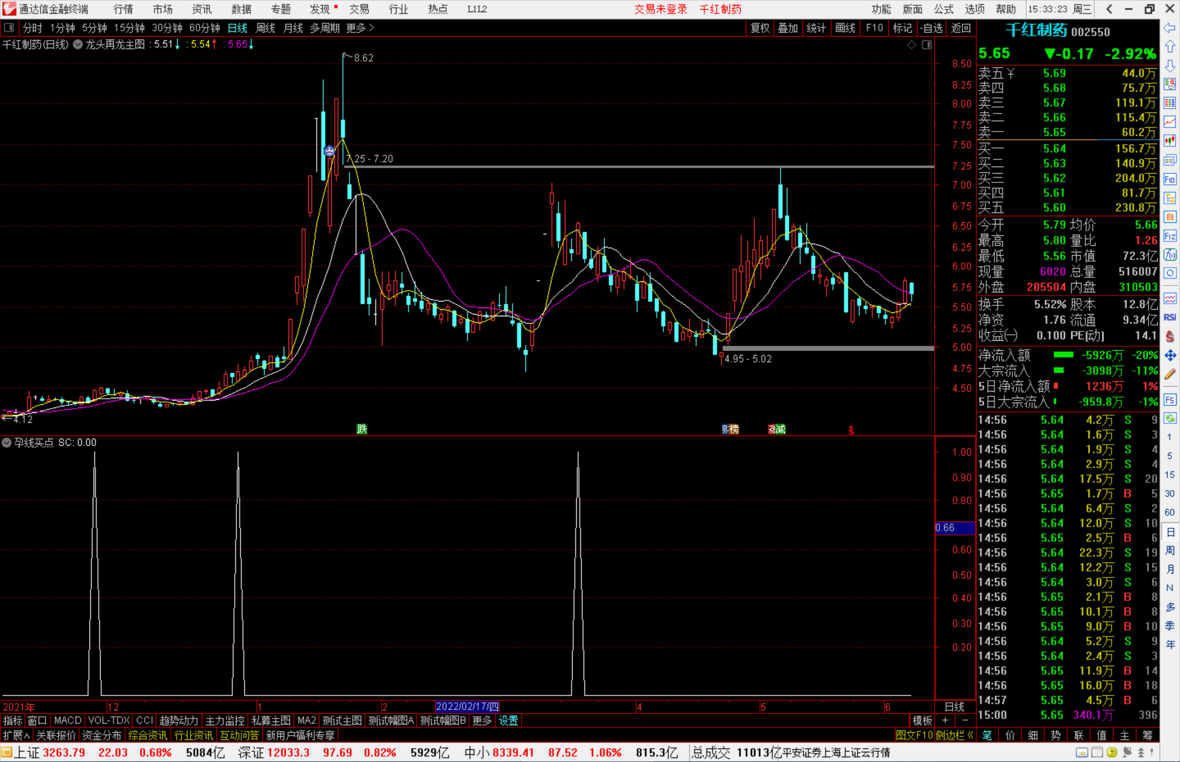Click the four-way move arrows icon
The image size is (1180, 762).
[x=1170, y=356]
